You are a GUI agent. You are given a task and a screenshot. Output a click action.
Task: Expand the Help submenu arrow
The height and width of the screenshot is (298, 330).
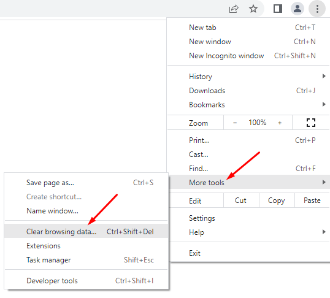[324, 232]
